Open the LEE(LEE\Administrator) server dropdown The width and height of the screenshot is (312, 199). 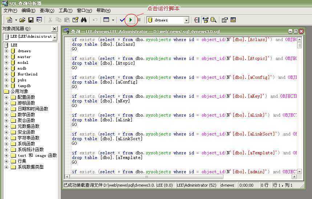(x=54, y=37)
